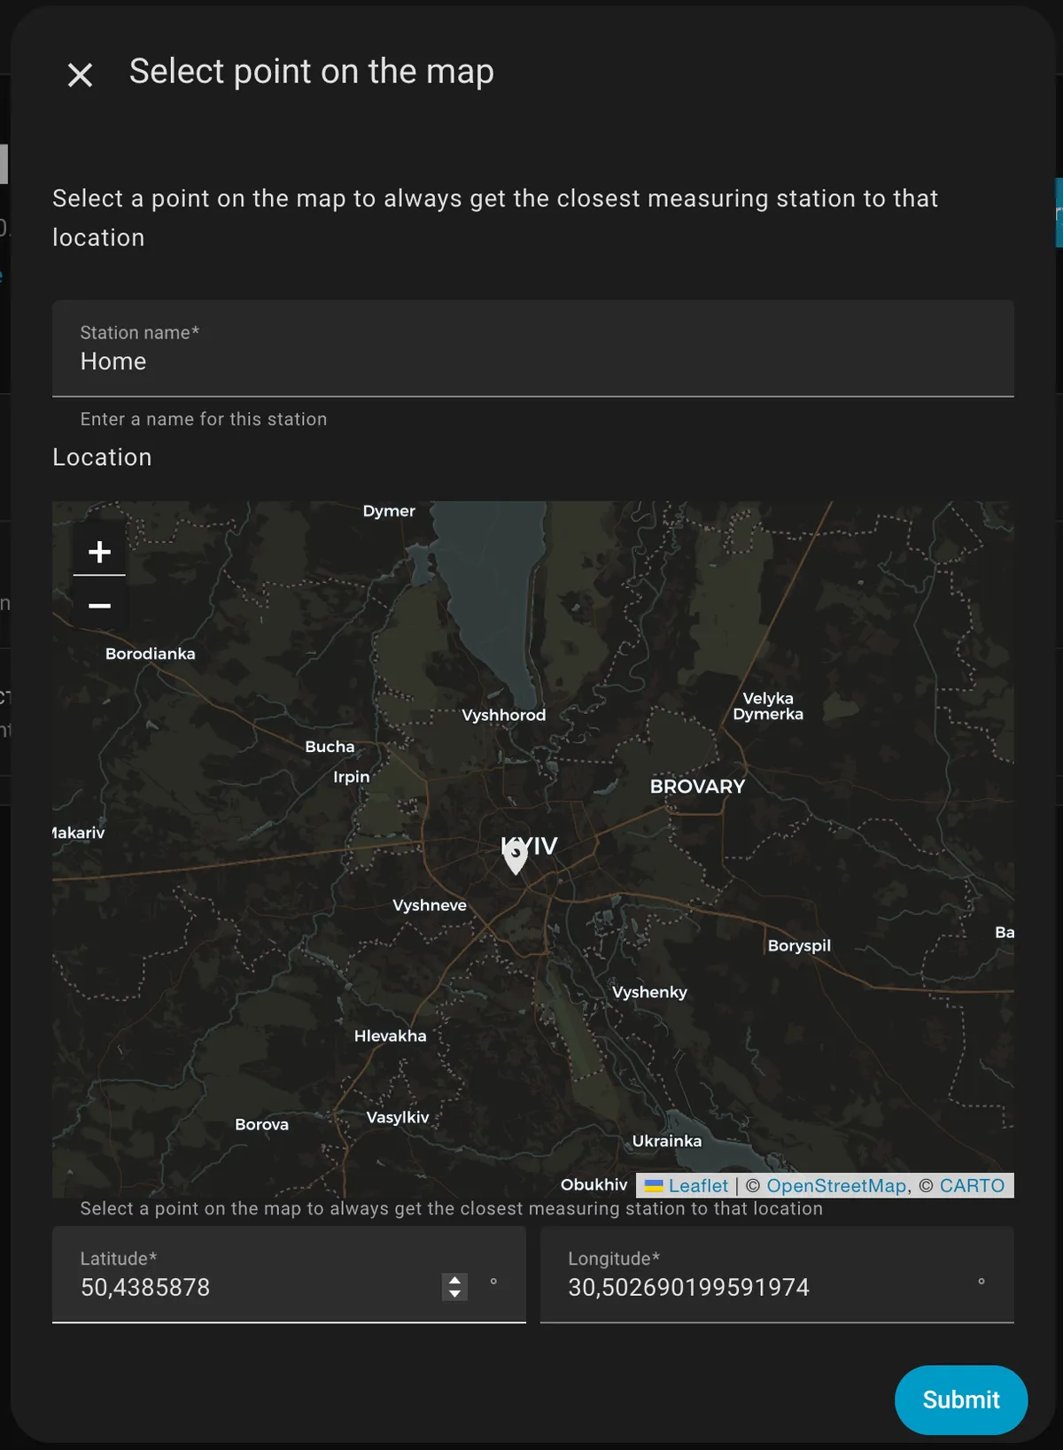The image size is (1063, 1450).
Task: Increase latitude with the up stepper arrow
Action: [454, 1280]
